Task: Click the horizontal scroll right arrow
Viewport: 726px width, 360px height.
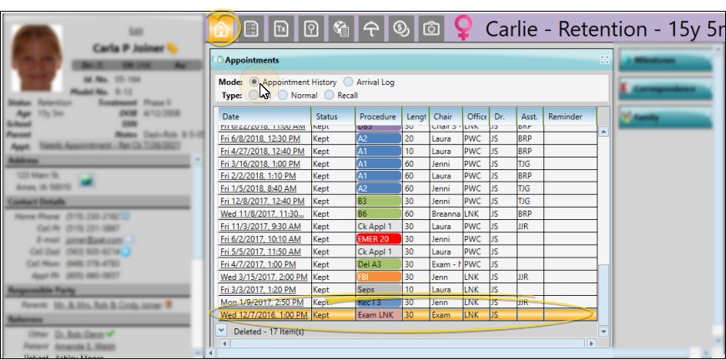Action: click(x=591, y=343)
